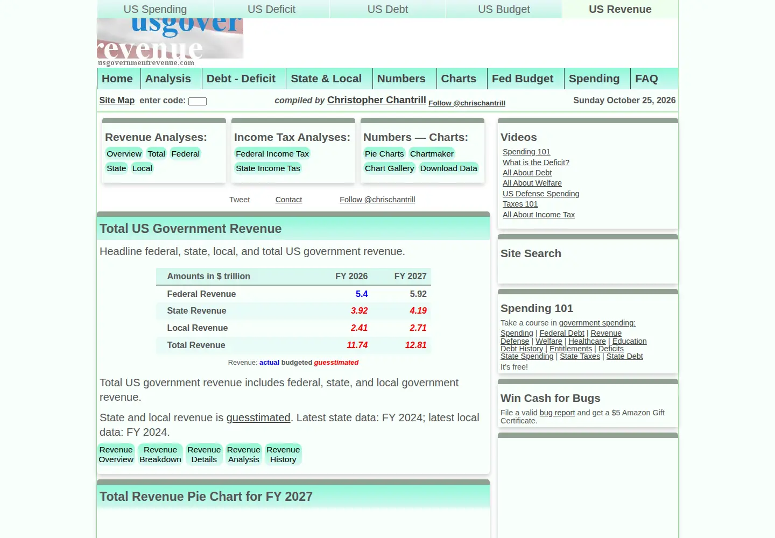Click the usgovernmentrevenue.com logo banner
The image size is (775, 538).
click(170, 43)
